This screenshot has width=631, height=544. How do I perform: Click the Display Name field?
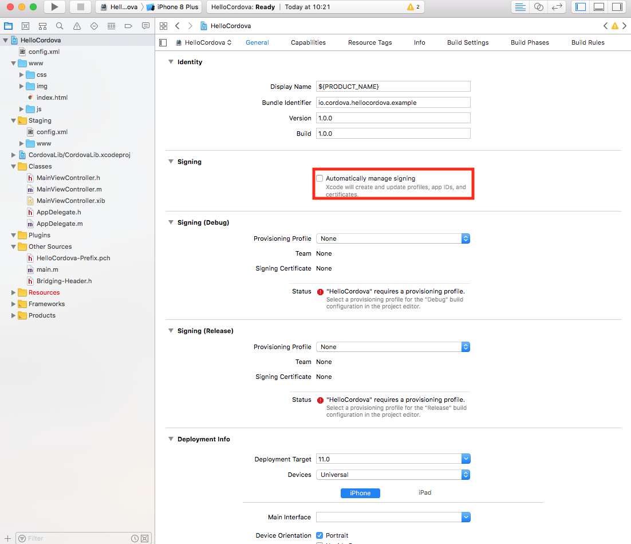[393, 87]
